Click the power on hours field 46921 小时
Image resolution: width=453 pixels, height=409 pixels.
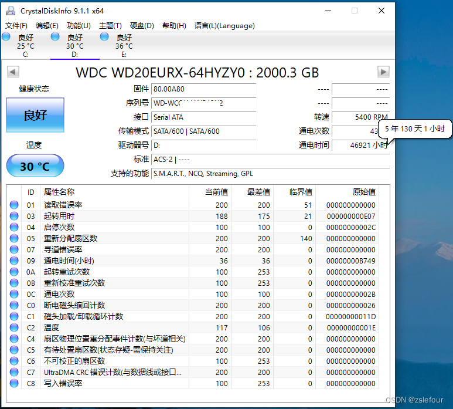360,145
